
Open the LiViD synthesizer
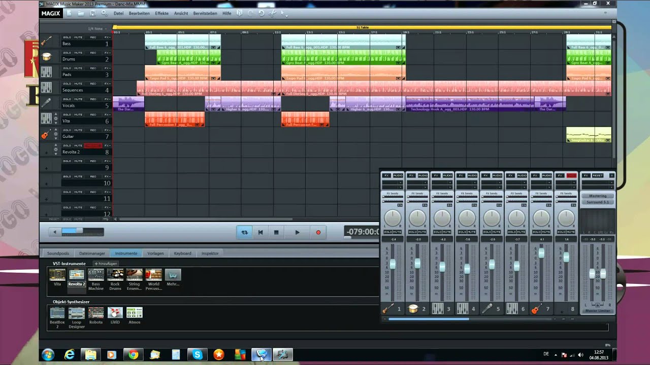tap(115, 315)
